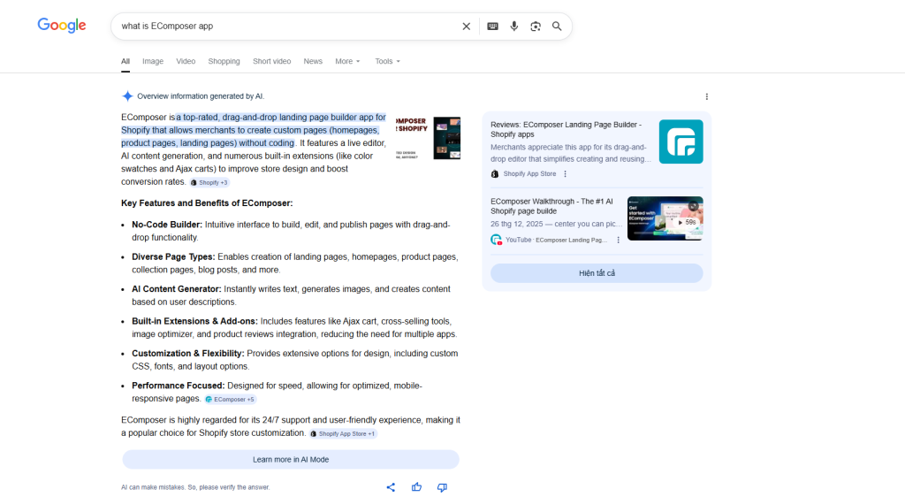Expand the EComposer +5 sources chip

pos(230,400)
